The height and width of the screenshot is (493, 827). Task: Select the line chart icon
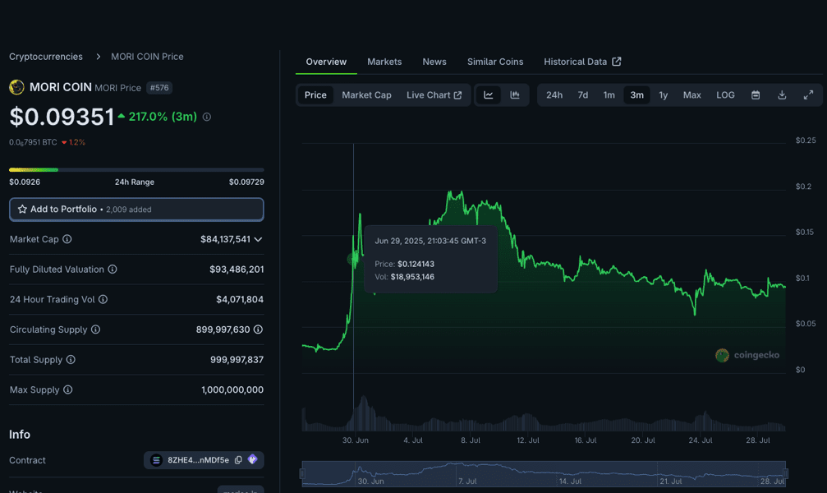pos(489,95)
